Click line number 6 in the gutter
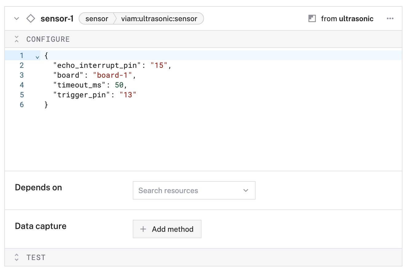 pos(22,105)
